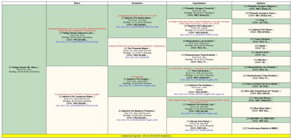This screenshot has height=138, width=291.
Task: Select Roskoshnaya Yolka Endzhel entry [24]
Action: 261,76
